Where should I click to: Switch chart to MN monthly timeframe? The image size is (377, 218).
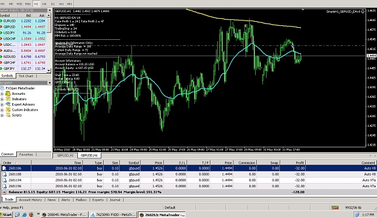(69, 4)
